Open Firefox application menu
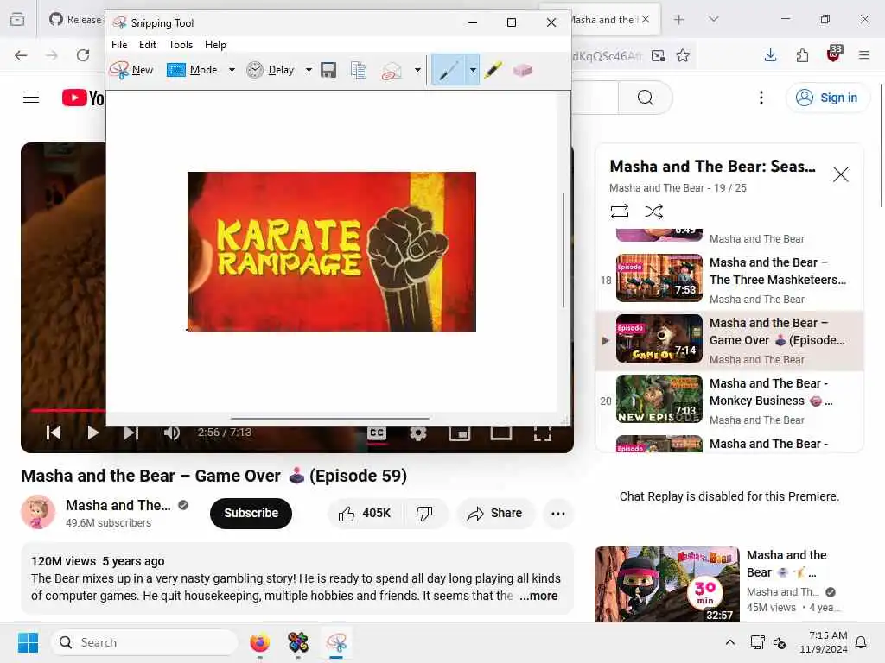This screenshot has width=885, height=663. (864, 55)
